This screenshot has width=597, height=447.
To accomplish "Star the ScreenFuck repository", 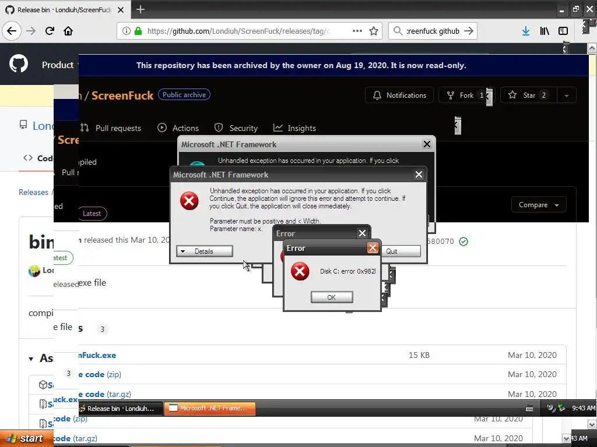I will [x=528, y=95].
